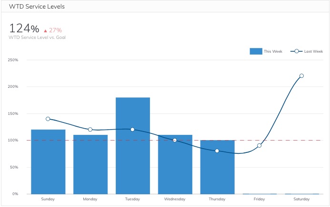
Task: Click Last Week data point for Friday
Action: tap(260, 145)
